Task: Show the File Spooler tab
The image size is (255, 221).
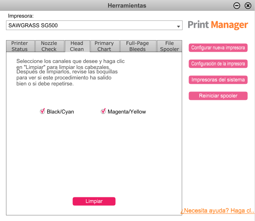Action: pyautogui.click(x=169, y=46)
